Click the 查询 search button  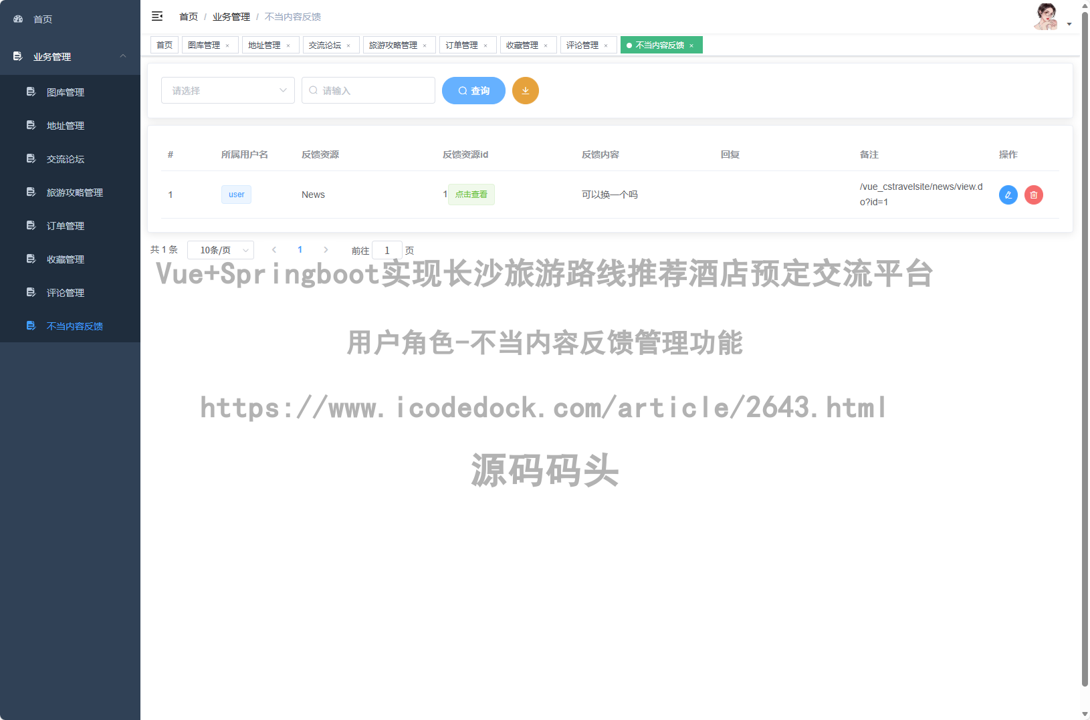[x=473, y=90]
